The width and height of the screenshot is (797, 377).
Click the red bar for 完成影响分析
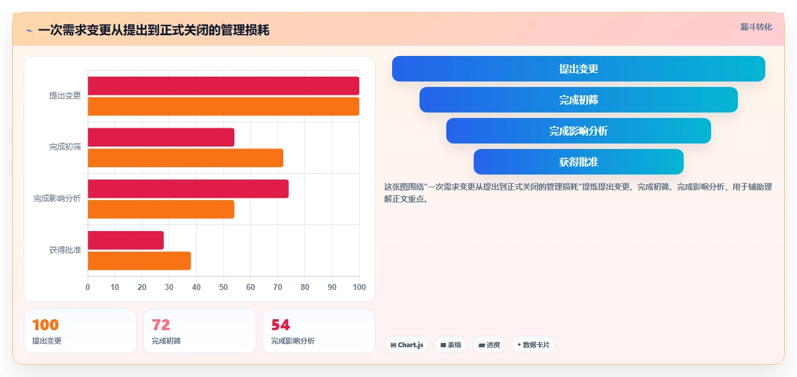pos(188,188)
